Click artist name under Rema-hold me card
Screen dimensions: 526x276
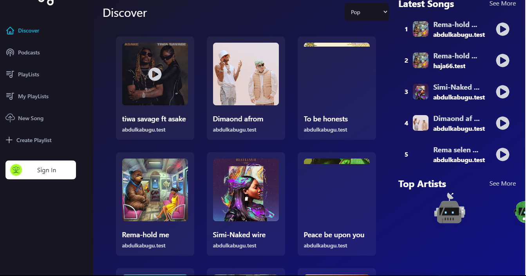pyautogui.click(x=144, y=245)
